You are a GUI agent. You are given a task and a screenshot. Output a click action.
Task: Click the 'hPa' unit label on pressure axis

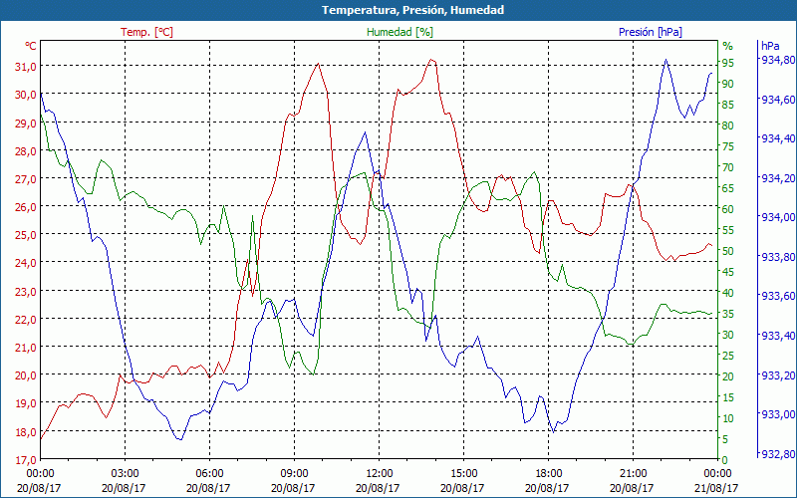[x=769, y=46]
